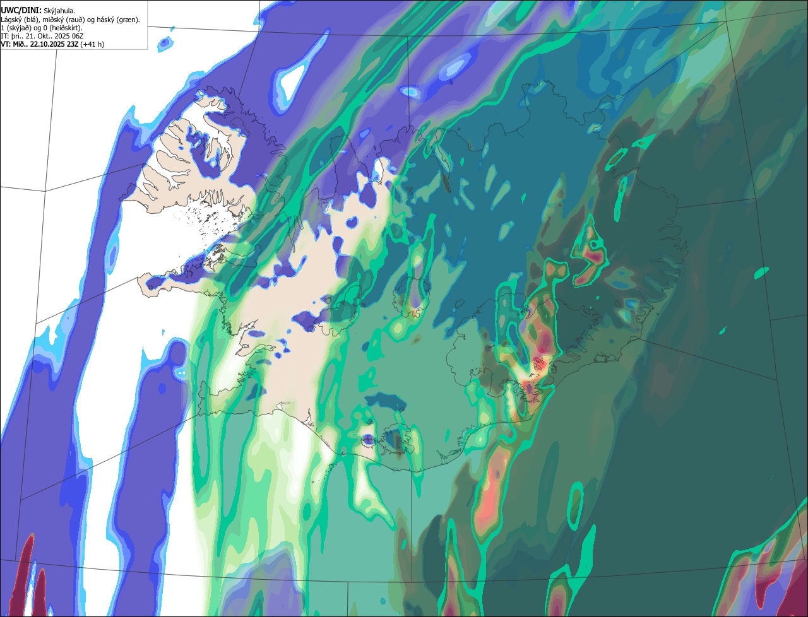Screen dimensions: 808x617
Task: Click the '1 (skýjað)' legend text
Action: click(16, 28)
